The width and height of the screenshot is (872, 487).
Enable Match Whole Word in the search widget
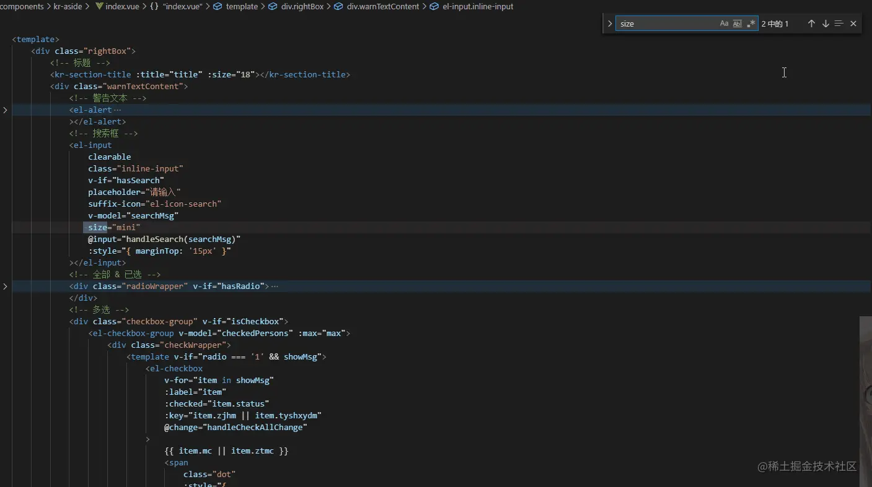[x=737, y=23]
